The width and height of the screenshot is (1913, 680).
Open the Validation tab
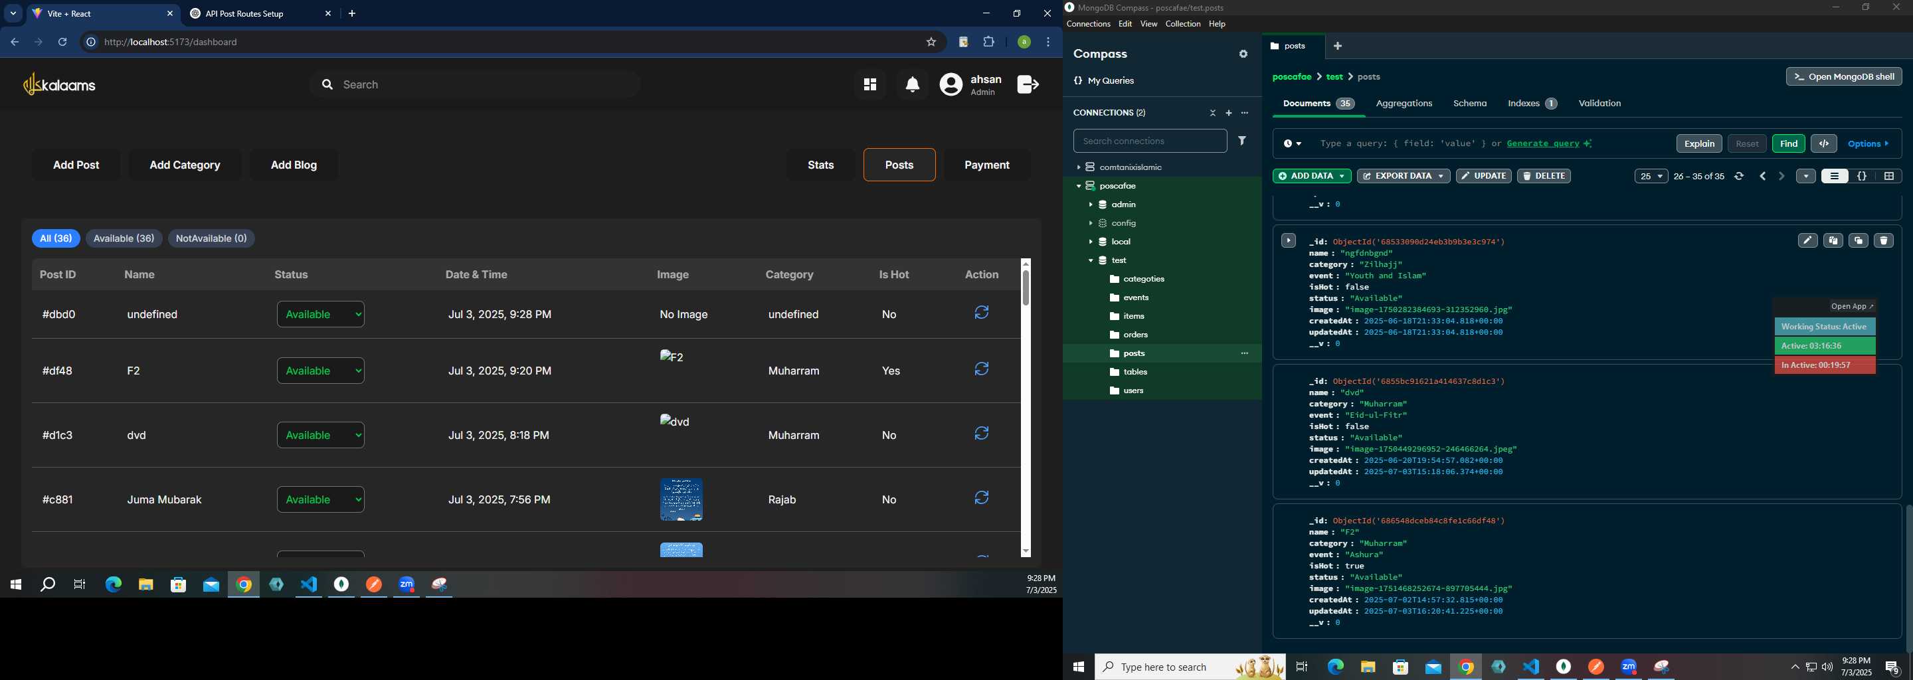1599,103
